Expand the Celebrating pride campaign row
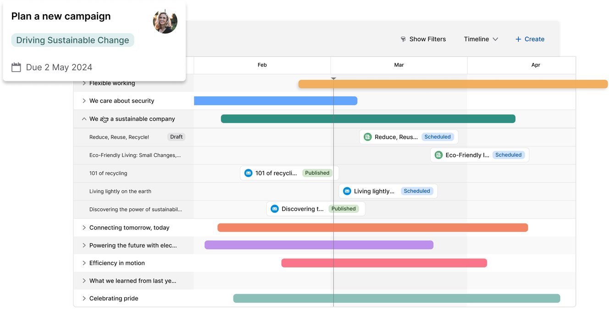 [x=84, y=298]
